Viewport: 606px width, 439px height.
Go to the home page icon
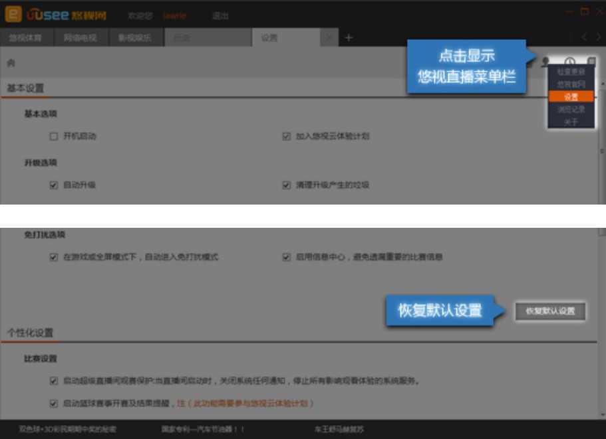[11, 62]
